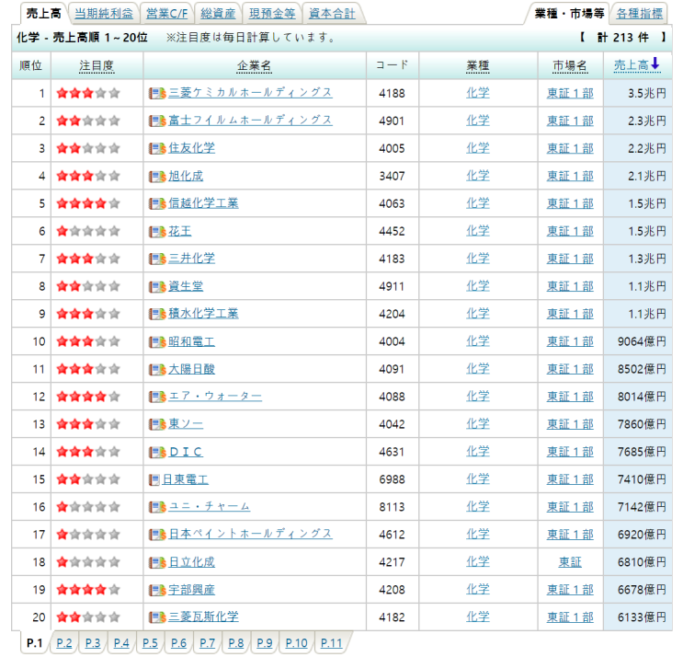683x657 pixels.
Task: Click the book icon beside 富士フイルムホールディングス
Action: click(x=157, y=121)
